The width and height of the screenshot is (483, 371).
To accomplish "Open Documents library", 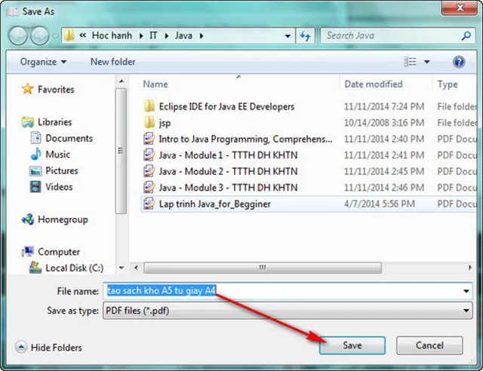I will click(x=69, y=138).
